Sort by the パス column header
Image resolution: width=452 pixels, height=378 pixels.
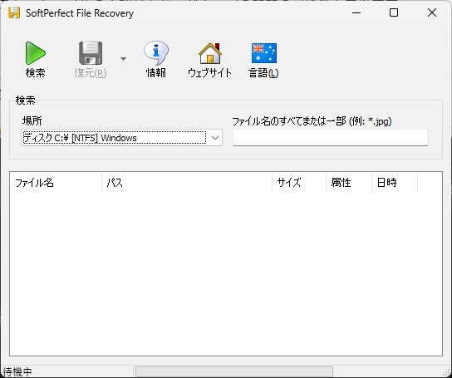187,183
